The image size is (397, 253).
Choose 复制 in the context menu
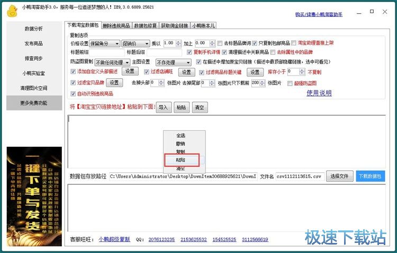coord(181,152)
